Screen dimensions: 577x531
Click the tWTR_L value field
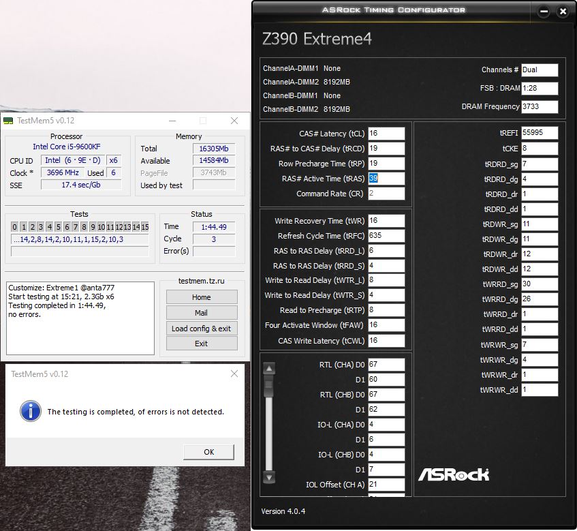pyautogui.click(x=386, y=280)
